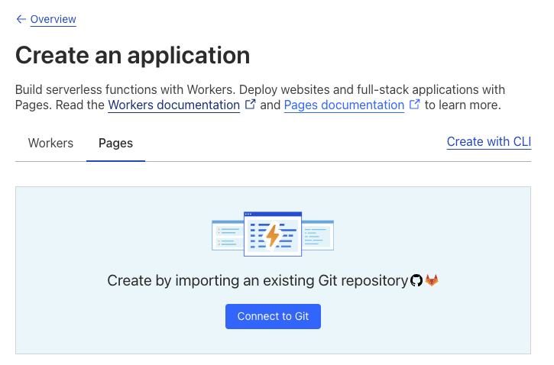Open the Create with CLI link
This screenshot has height=365, width=554.
tap(488, 141)
